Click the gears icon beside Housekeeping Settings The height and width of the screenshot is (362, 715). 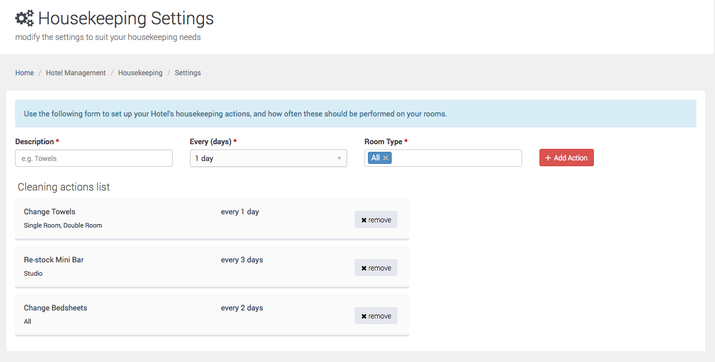pyautogui.click(x=24, y=19)
